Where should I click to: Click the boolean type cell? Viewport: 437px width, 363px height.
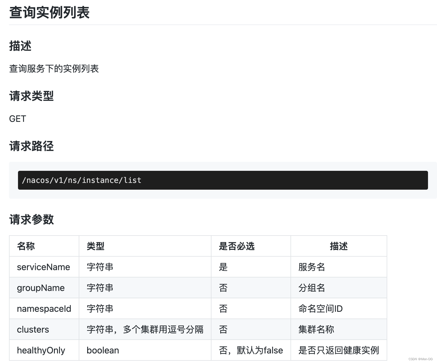click(145, 350)
